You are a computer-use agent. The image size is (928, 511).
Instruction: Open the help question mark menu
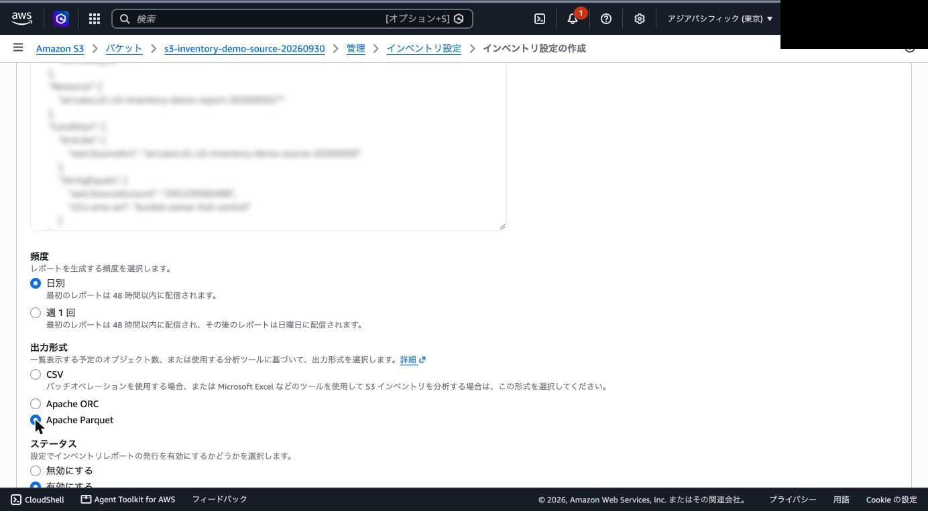click(x=606, y=19)
